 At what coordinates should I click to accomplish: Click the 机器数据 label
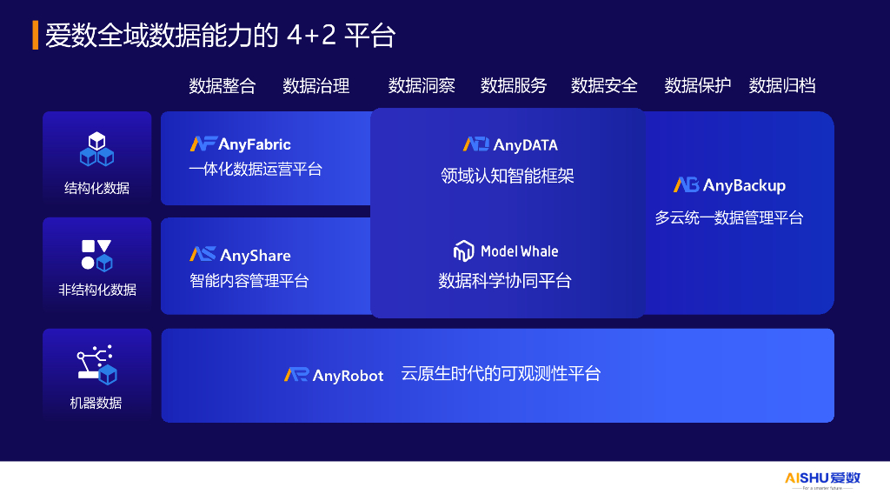(96, 403)
